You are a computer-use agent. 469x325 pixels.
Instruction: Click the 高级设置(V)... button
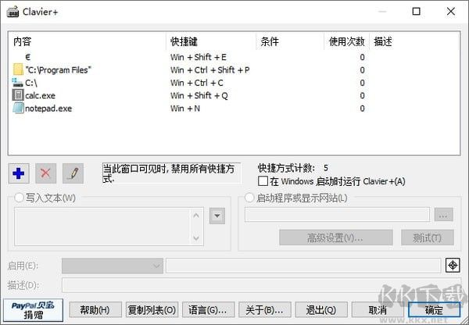[x=336, y=237]
